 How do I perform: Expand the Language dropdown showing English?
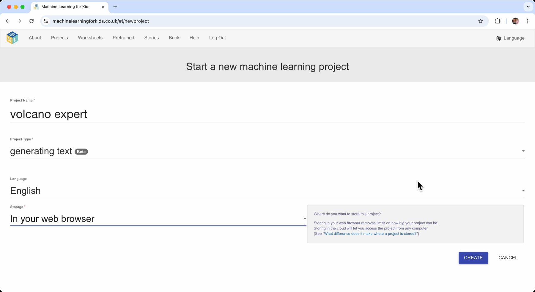click(523, 191)
